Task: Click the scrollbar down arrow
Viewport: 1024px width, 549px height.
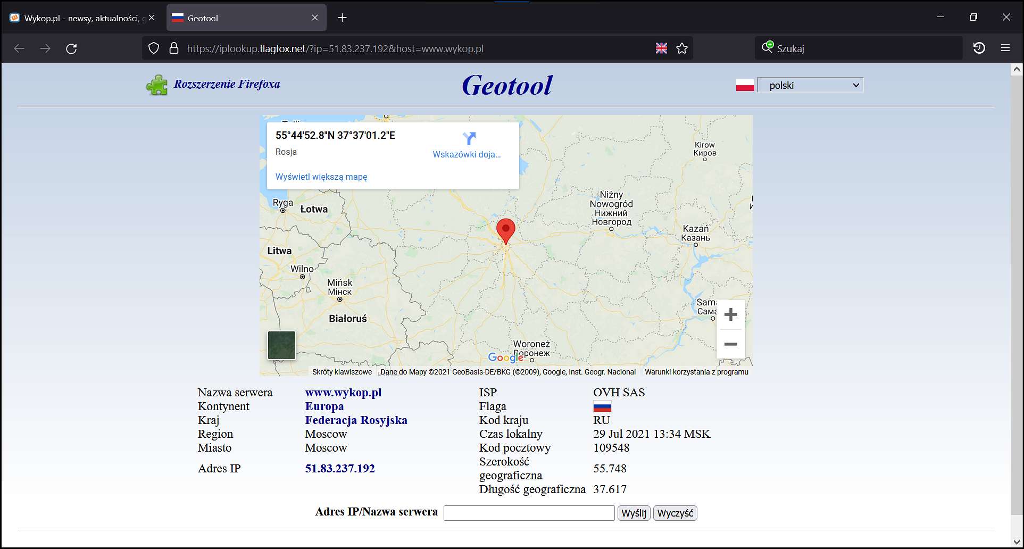Action: tap(1017, 542)
